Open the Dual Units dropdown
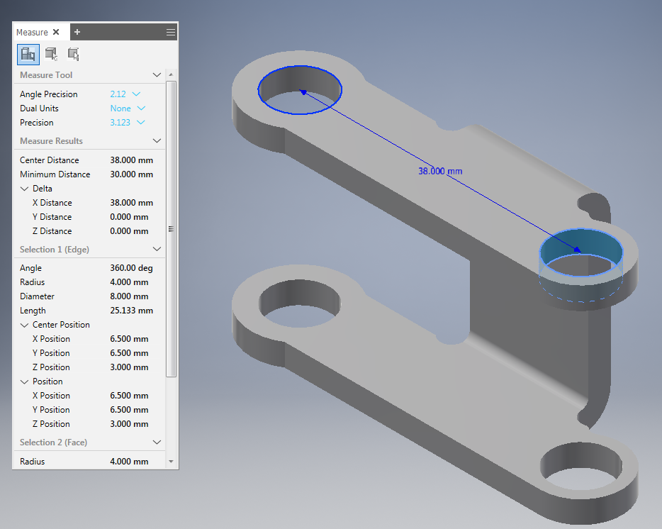 coord(140,108)
